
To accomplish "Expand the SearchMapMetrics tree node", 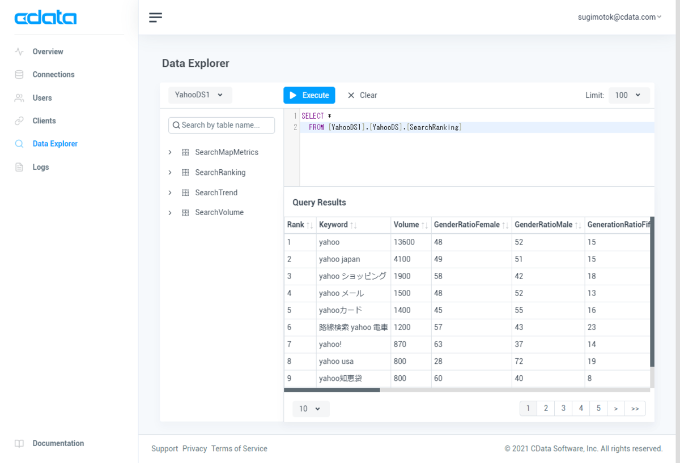I will pyautogui.click(x=170, y=152).
